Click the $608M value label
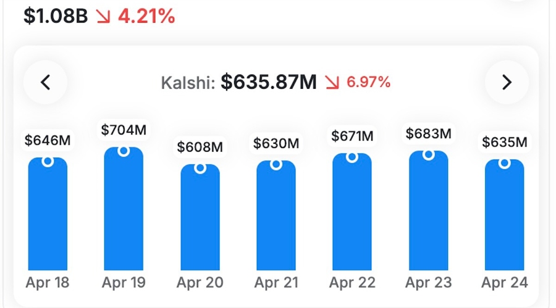Image resolution: width=556 pixels, height=308 pixels. [x=200, y=147]
